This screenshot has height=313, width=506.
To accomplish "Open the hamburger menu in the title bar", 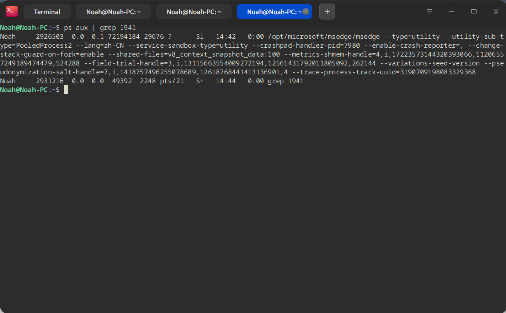I will [429, 12].
